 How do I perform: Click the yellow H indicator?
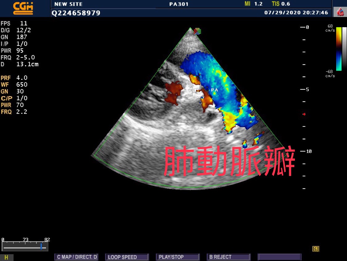coord(6,257)
